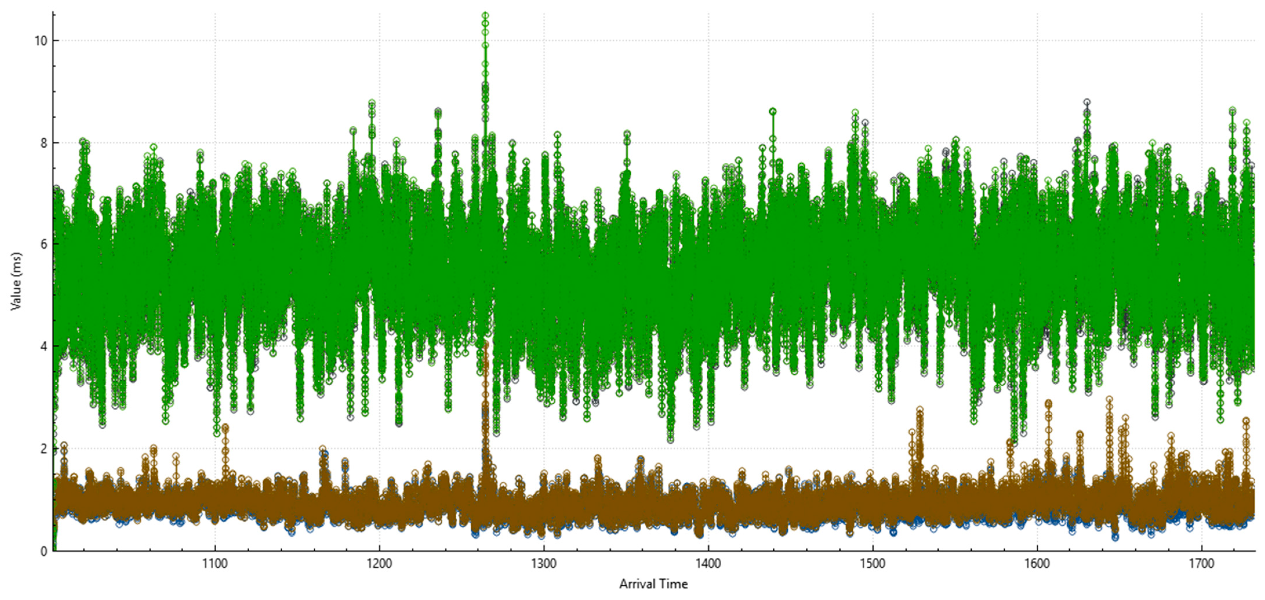This screenshot has width=1265, height=600.
Task: Select the 1100 tick label on x-axis
Action: pos(215,564)
